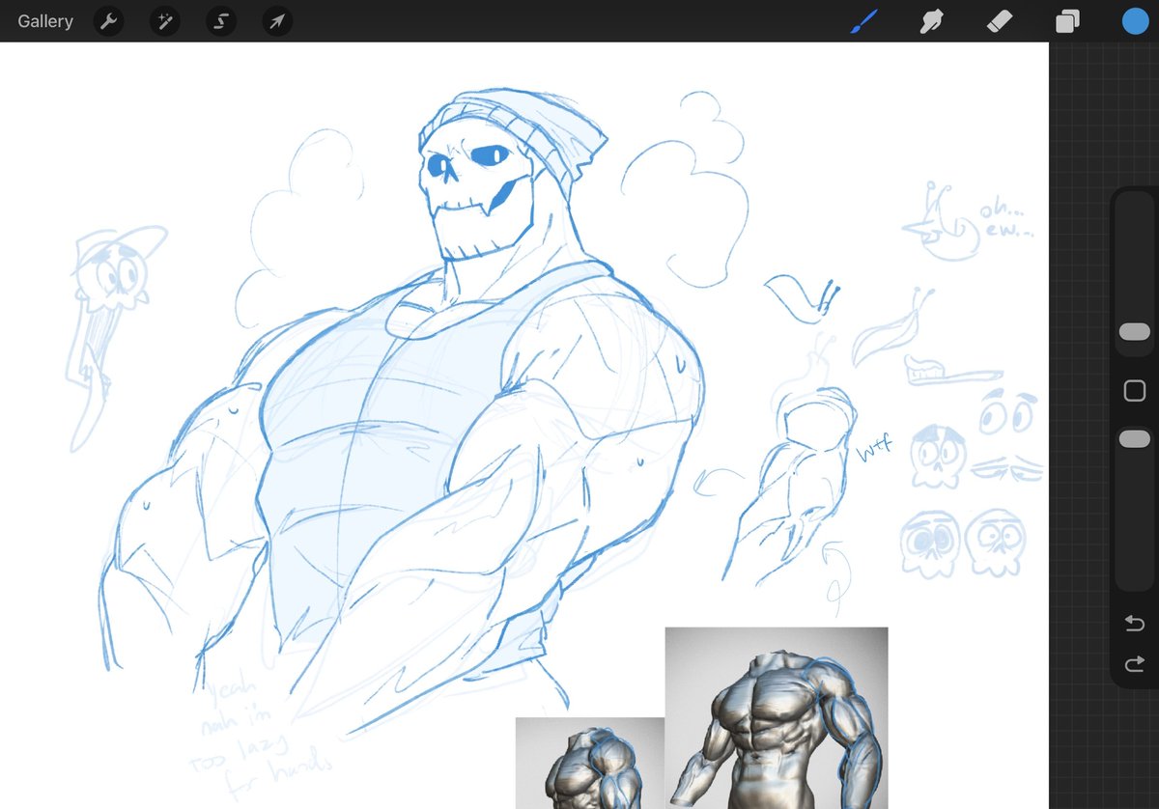Redo the last undone stroke
The width and height of the screenshot is (1159, 809).
click(1134, 664)
